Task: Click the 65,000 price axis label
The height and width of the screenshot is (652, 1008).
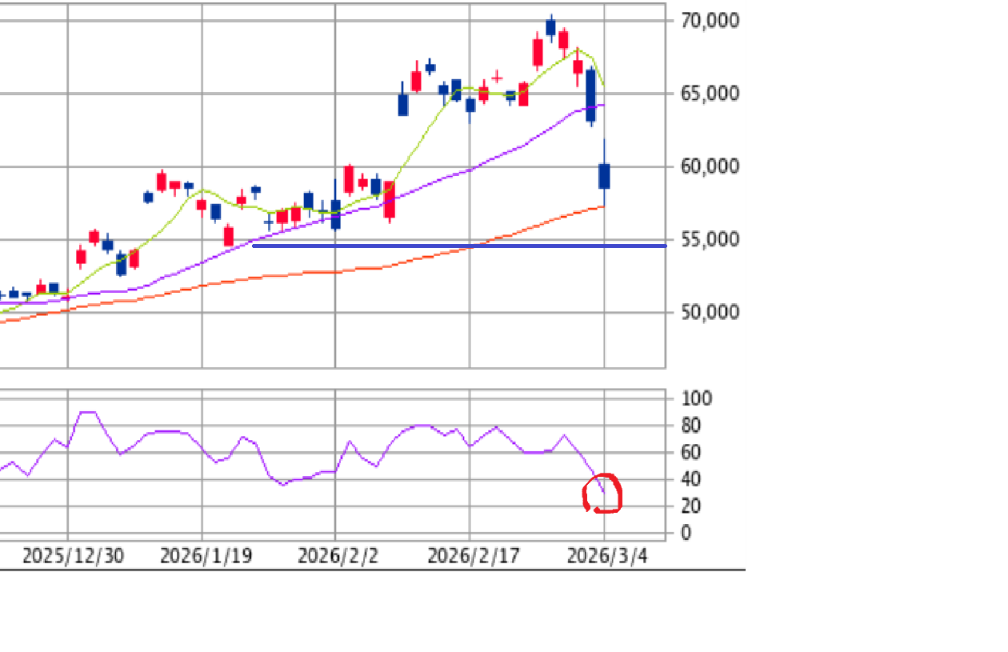Action: (711, 94)
